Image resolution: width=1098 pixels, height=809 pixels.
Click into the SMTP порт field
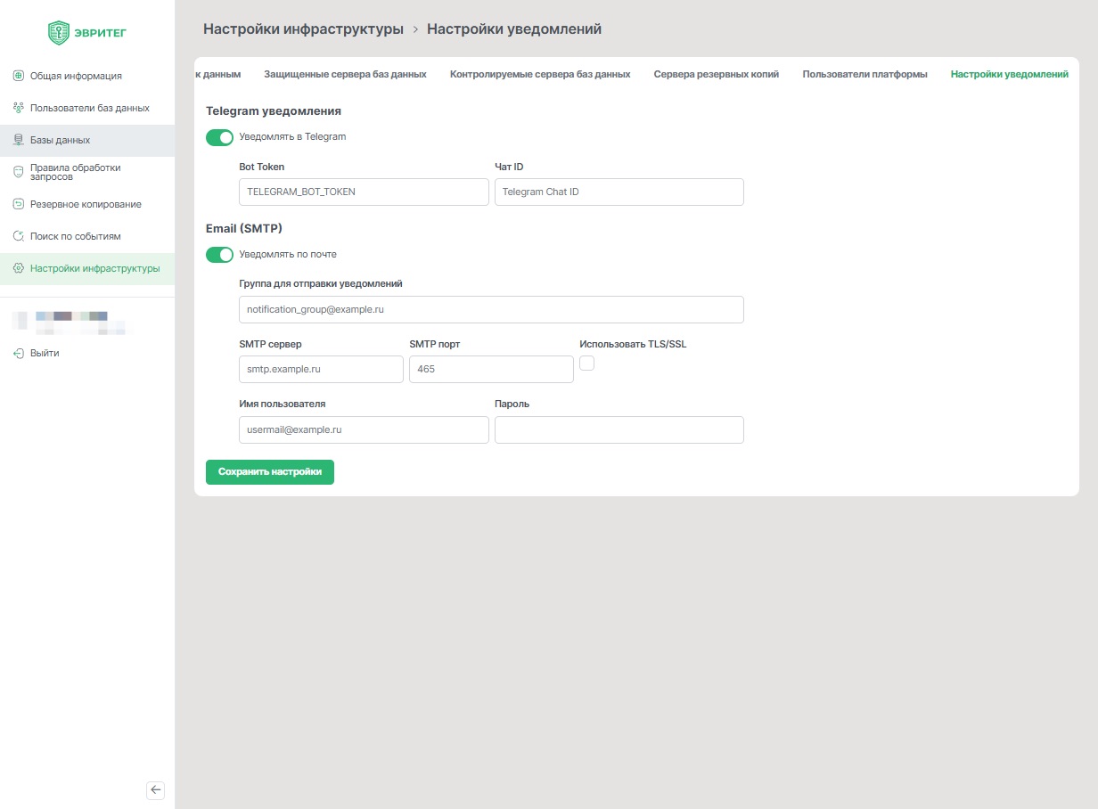[491, 369]
